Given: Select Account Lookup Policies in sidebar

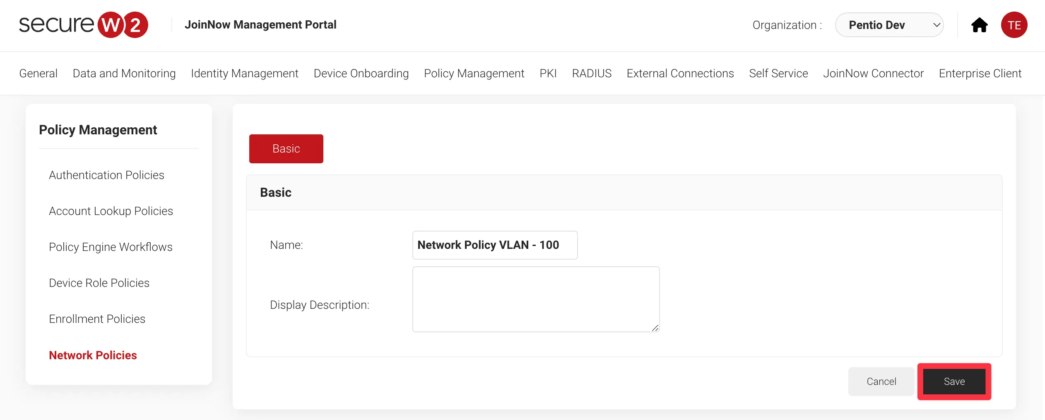Looking at the screenshot, I should tap(111, 211).
